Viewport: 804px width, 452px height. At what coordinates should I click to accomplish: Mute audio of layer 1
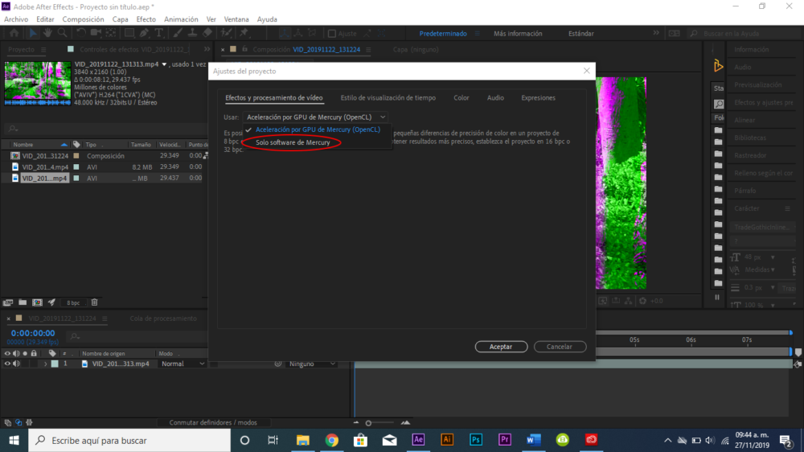point(17,364)
